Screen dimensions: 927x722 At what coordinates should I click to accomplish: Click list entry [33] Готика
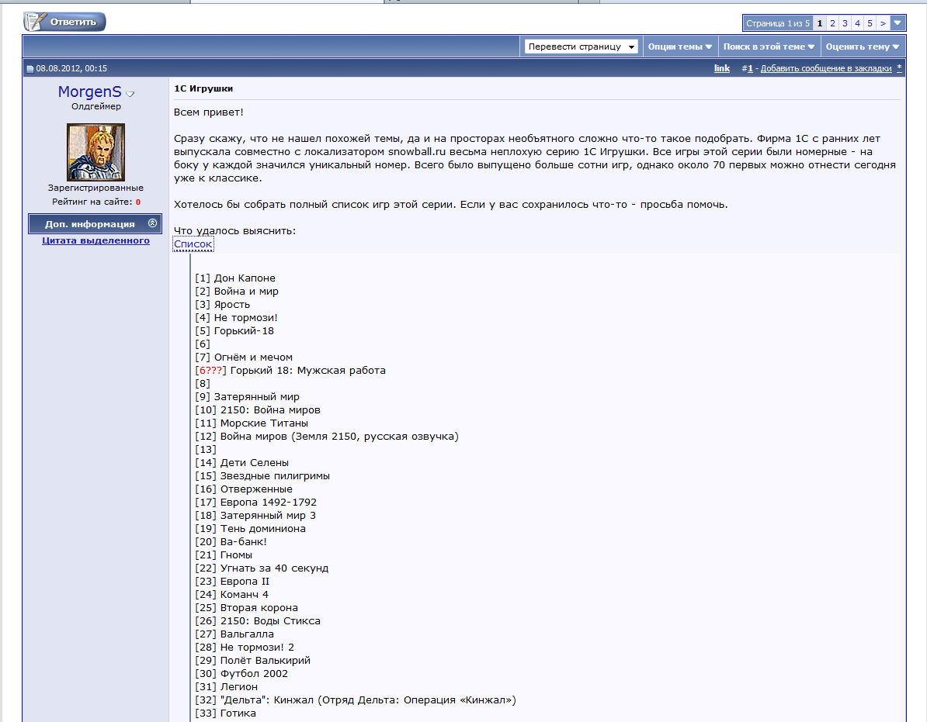point(226,713)
